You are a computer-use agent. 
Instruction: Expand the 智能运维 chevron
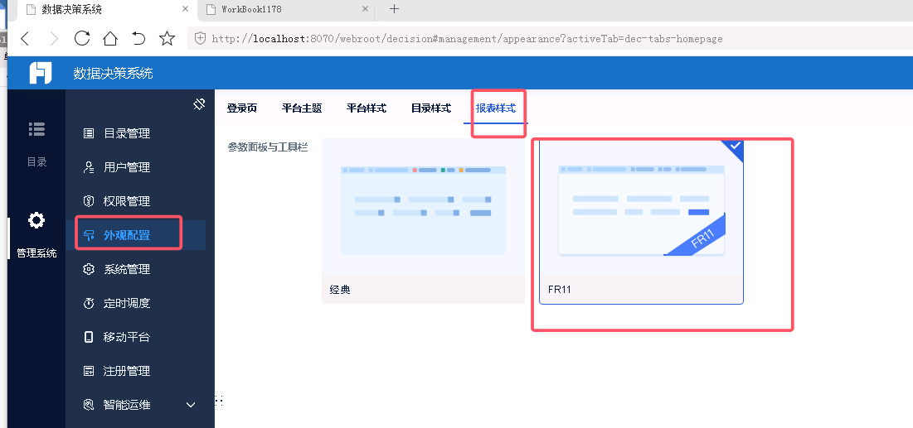[x=191, y=405]
